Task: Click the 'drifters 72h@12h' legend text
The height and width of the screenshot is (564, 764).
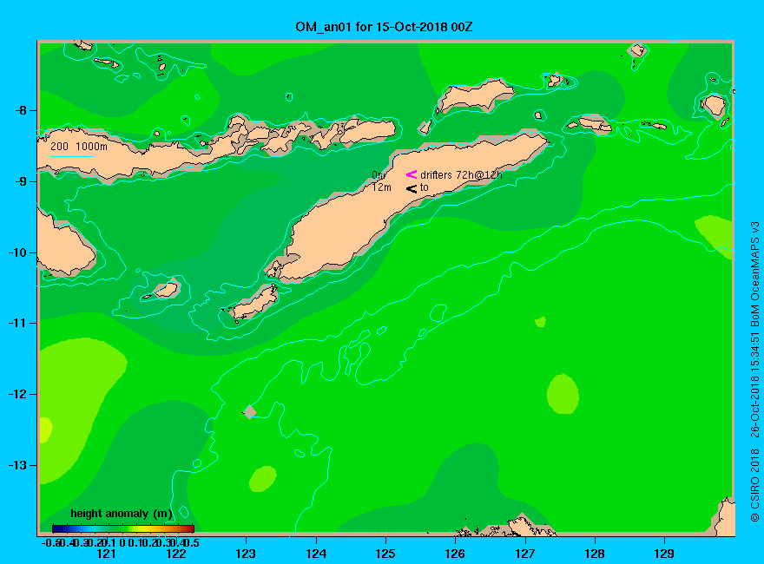Action: tap(461, 175)
